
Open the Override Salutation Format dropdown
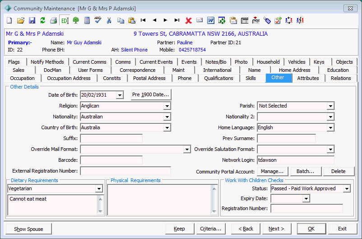point(330,149)
